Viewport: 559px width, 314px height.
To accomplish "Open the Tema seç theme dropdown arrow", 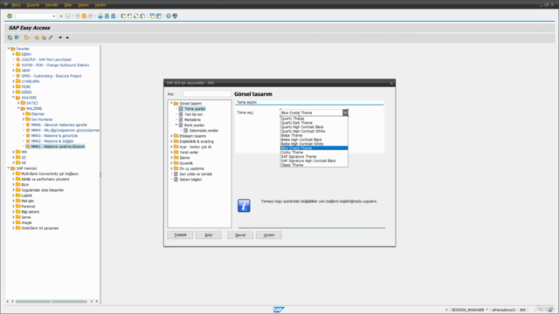I will (345, 113).
